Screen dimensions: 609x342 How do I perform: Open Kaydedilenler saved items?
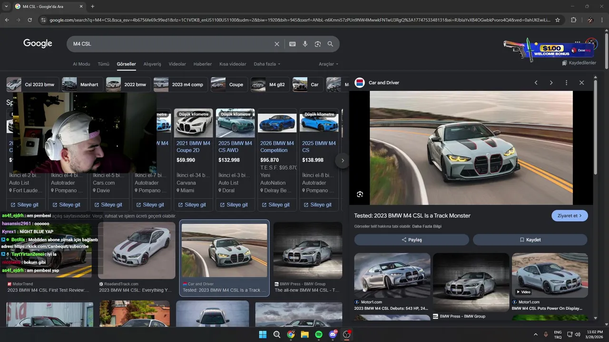(579, 63)
